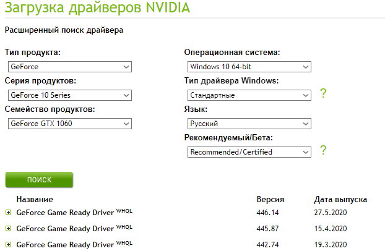Image resolution: width=385 pixels, height=251 pixels.
Task: Click the Серия продуктов label
Action: click(x=40, y=81)
